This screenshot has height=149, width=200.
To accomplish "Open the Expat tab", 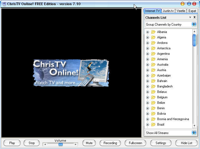I will pyautogui.click(x=192, y=11).
